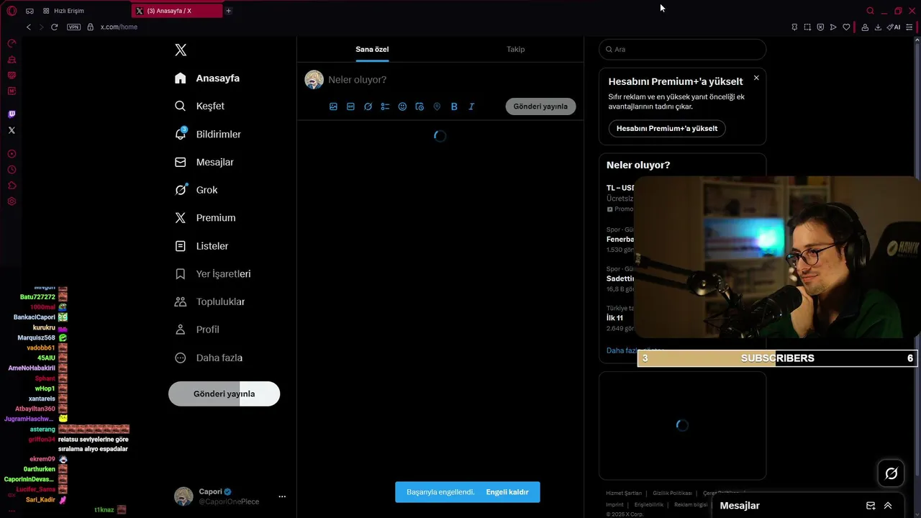Add location tag to post

click(x=437, y=106)
